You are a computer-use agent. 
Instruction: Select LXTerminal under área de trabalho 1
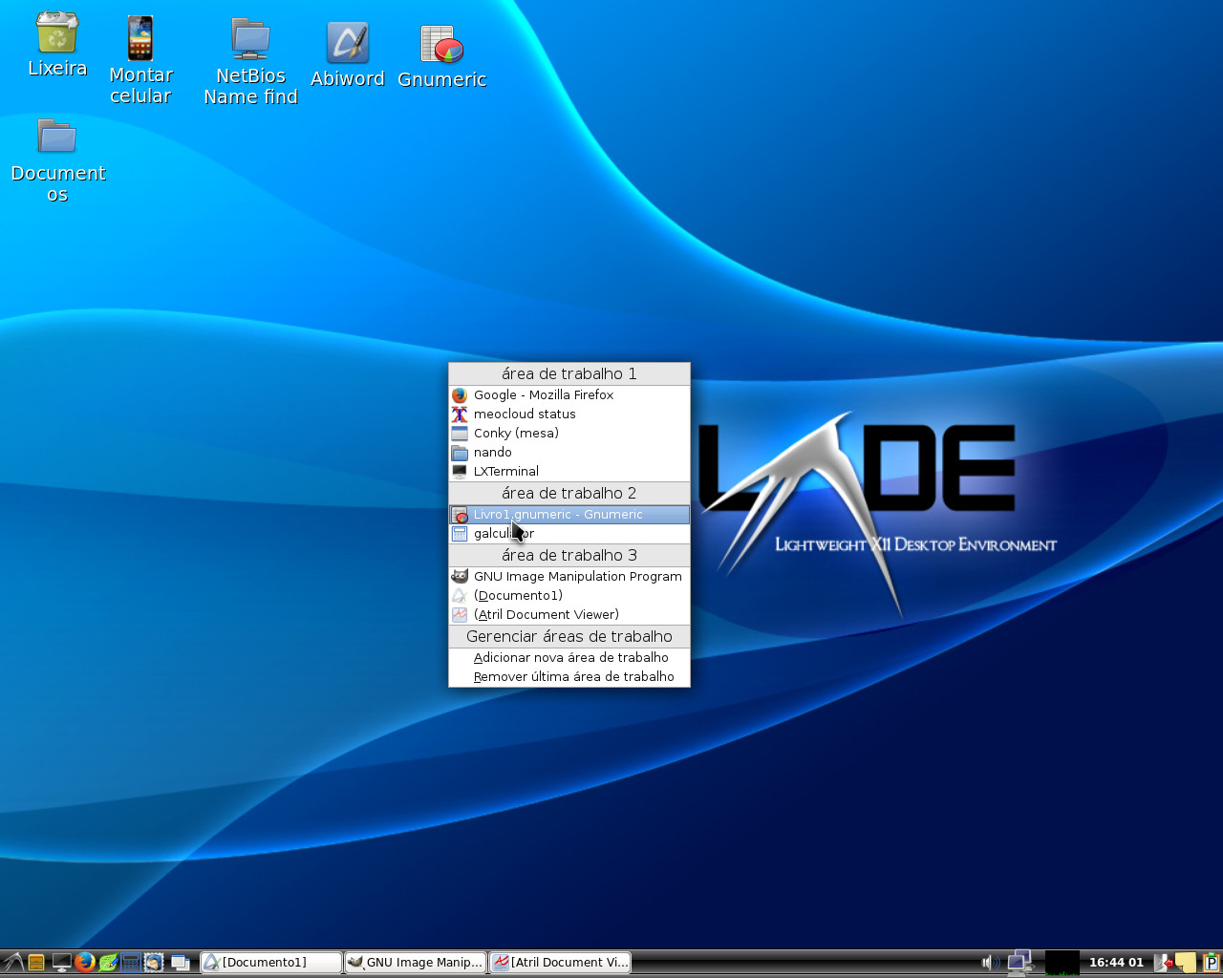[x=504, y=471]
